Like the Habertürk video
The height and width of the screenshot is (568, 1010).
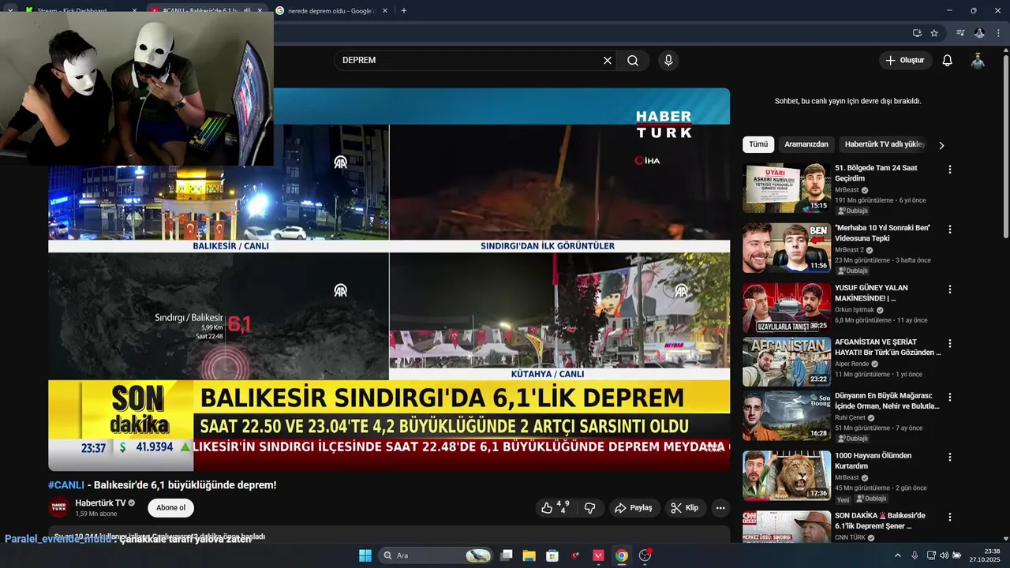[x=556, y=508]
